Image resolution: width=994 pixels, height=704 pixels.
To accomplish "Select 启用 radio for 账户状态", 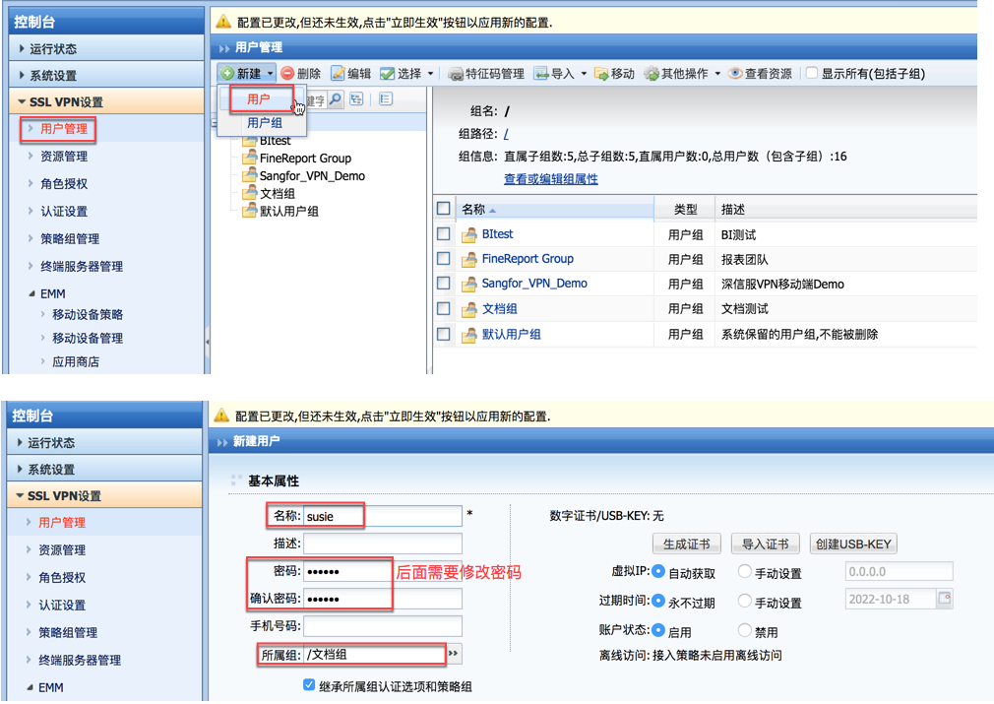I will pyautogui.click(x=658, y=630).
